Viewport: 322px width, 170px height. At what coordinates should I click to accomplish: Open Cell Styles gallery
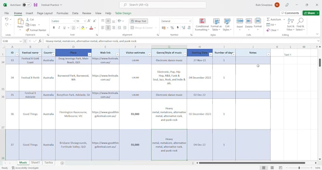pos(227,24)
